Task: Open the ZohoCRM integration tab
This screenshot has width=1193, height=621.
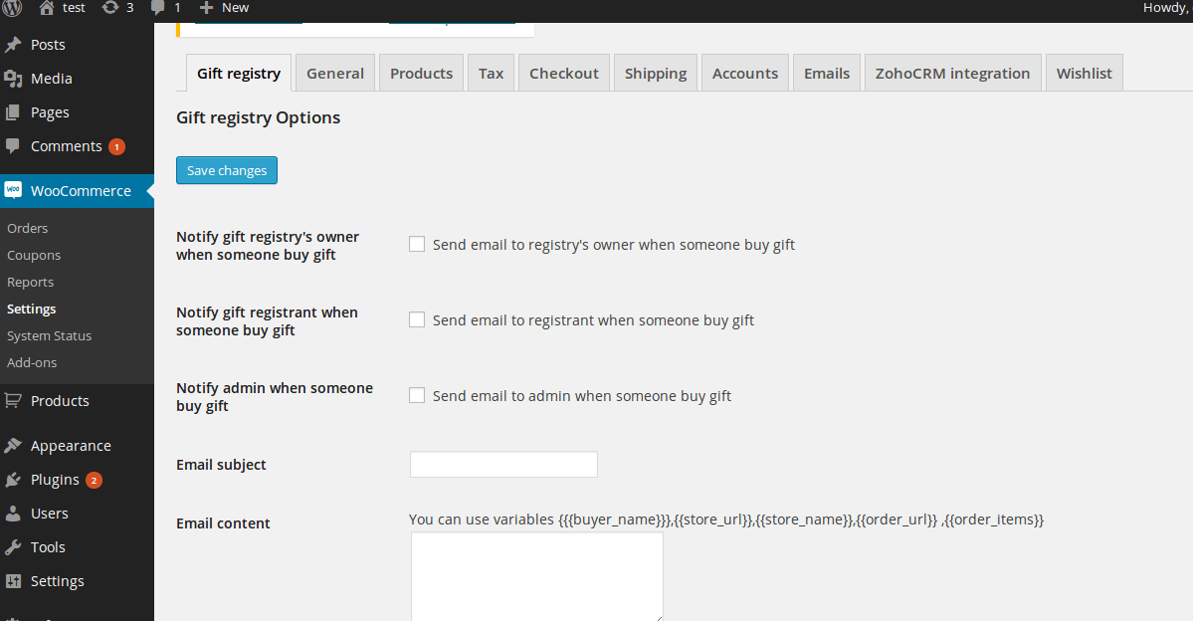Action: [952, 74]
